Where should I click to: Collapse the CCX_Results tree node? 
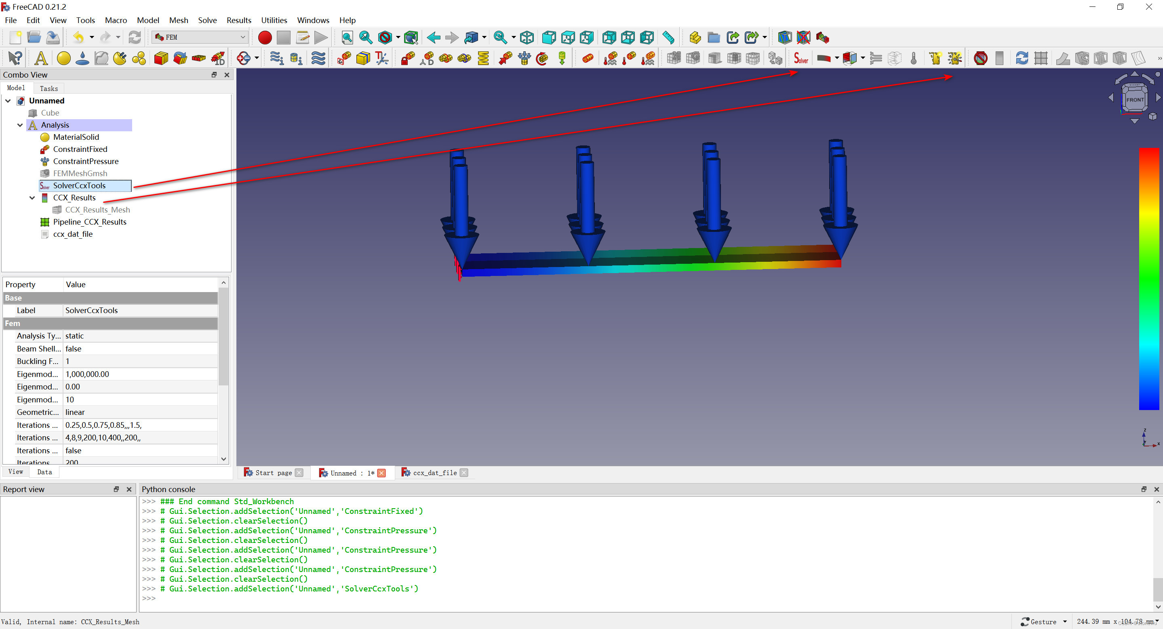tap(32, 198)
